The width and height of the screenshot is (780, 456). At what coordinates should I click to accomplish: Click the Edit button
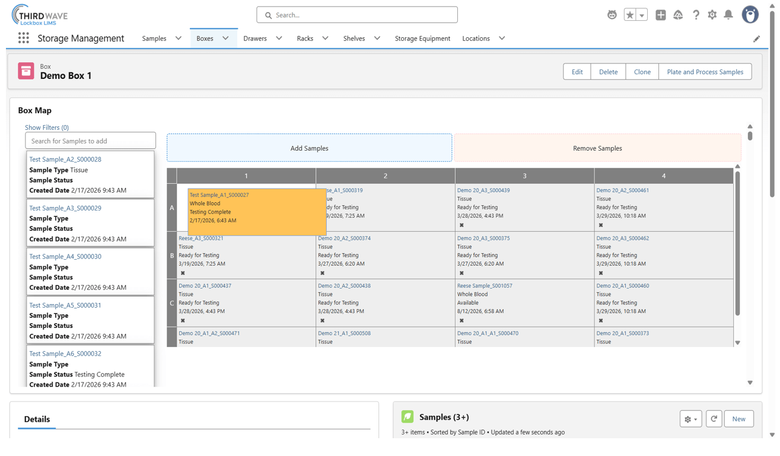click(577, 72)
